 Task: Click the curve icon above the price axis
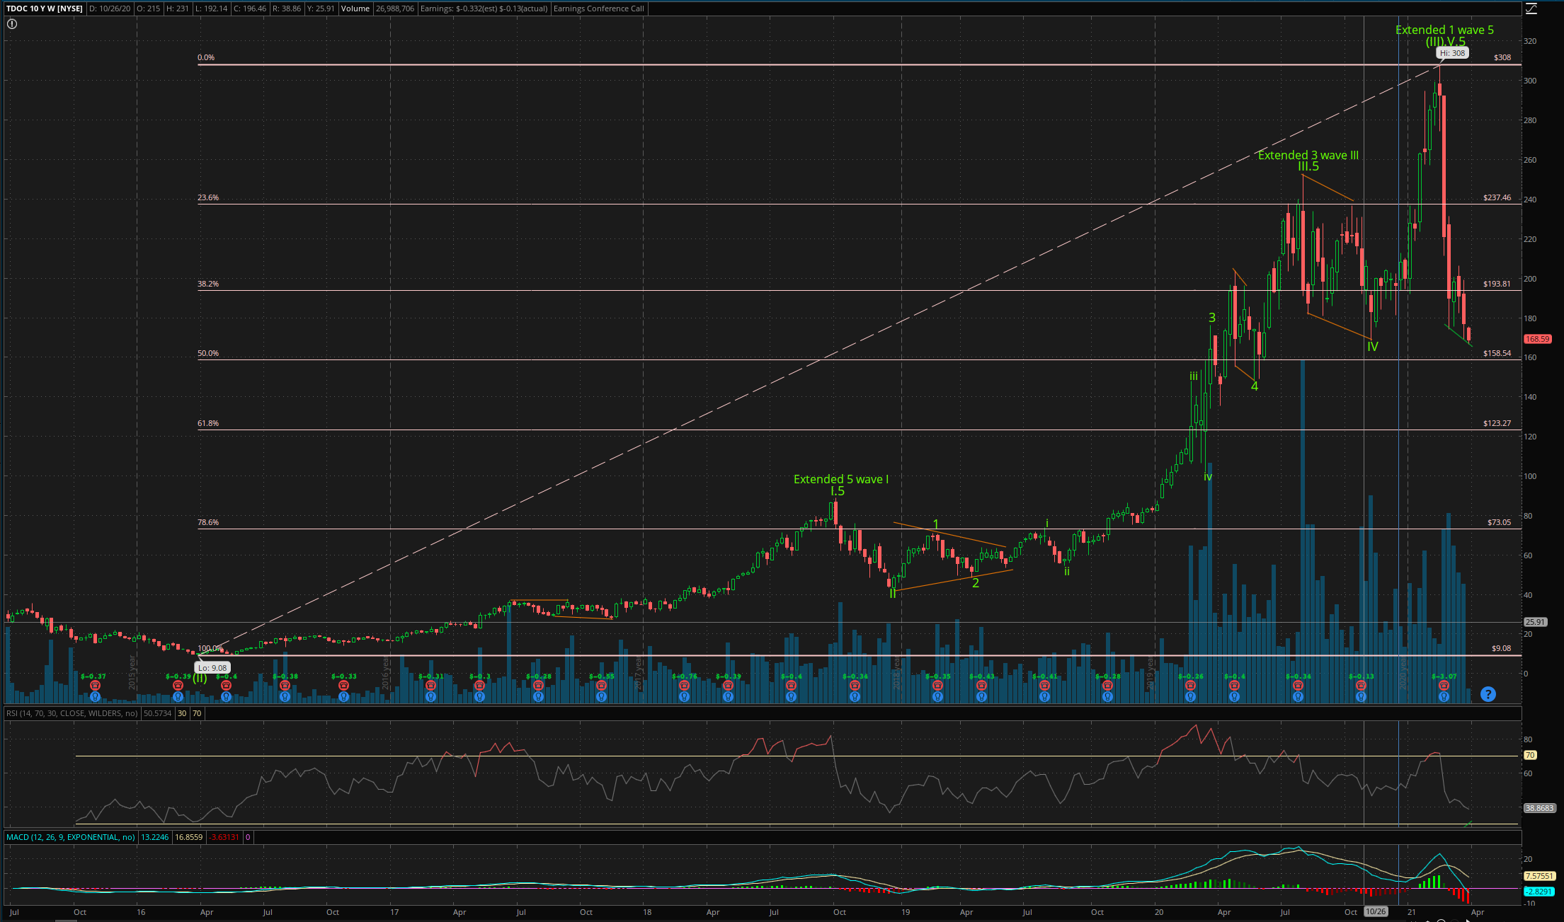pyautogui.click(x=1531, y=8)
